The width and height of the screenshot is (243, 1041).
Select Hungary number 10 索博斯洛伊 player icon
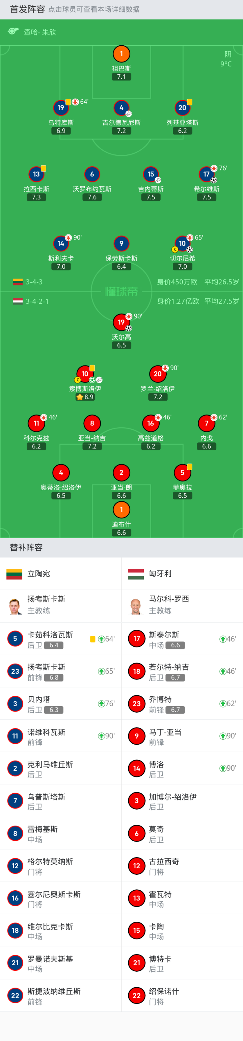[x=85, y=374]
